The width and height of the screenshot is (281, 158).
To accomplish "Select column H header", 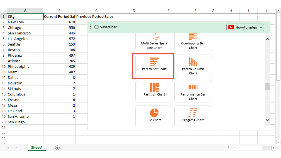I will tap(231, 11).
